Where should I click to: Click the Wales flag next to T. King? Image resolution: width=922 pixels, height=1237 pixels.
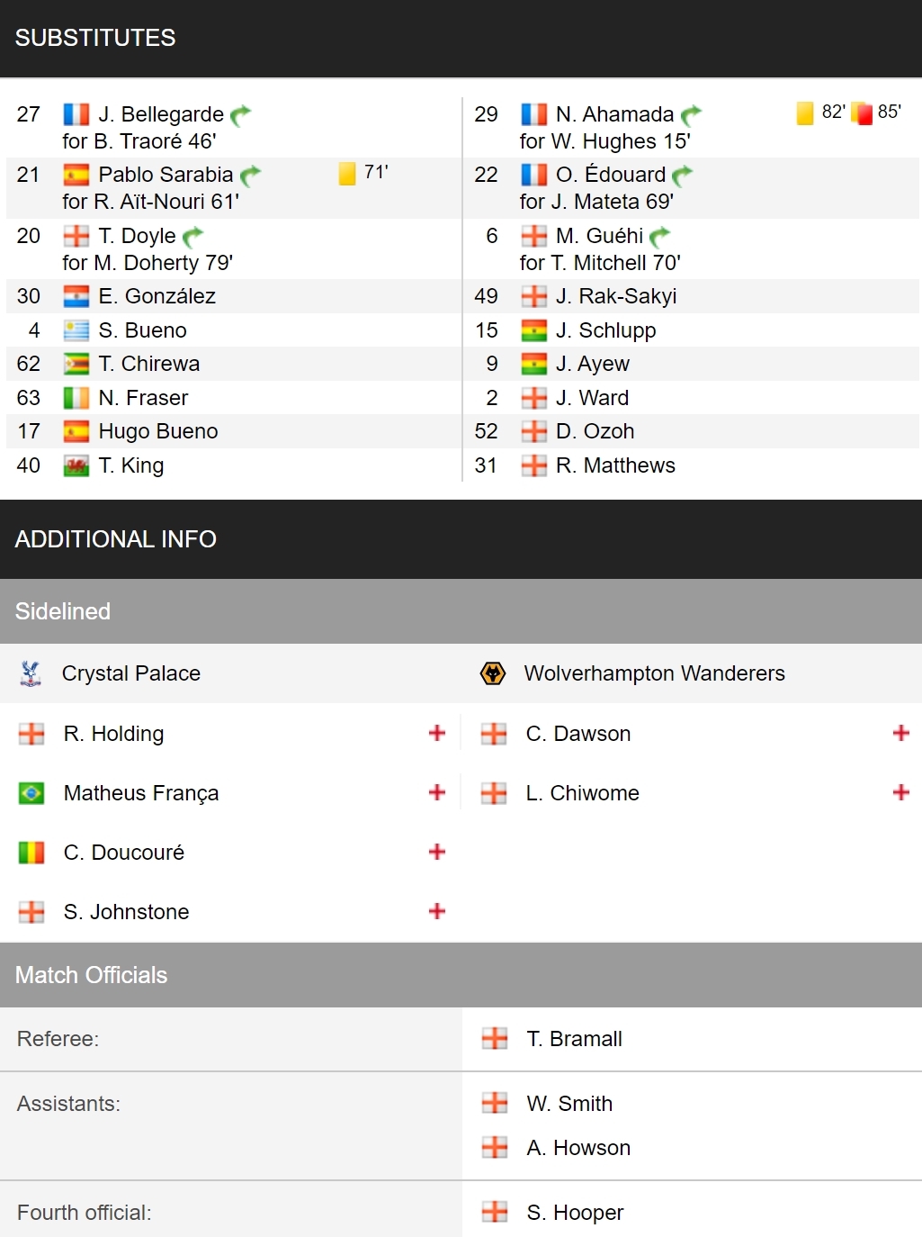(76, 466)
